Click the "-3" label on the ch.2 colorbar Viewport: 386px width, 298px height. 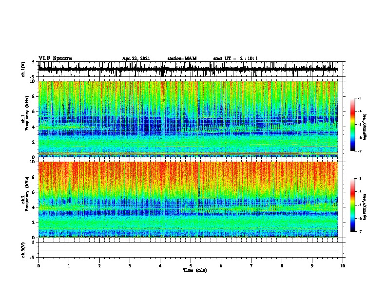[x=360, y=179]
